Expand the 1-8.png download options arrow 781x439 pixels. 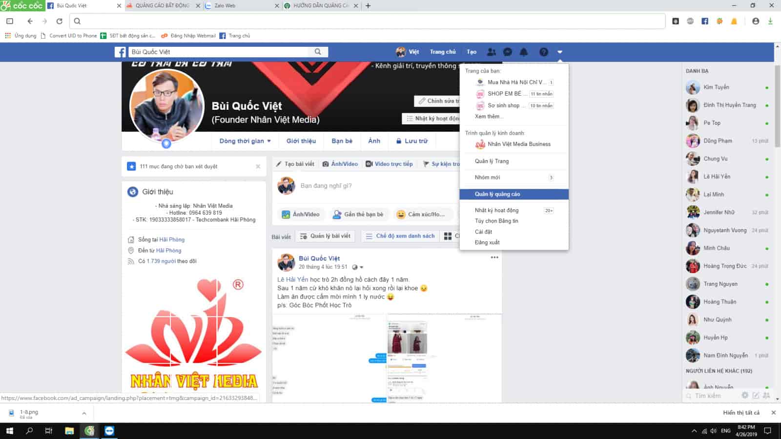84,413
